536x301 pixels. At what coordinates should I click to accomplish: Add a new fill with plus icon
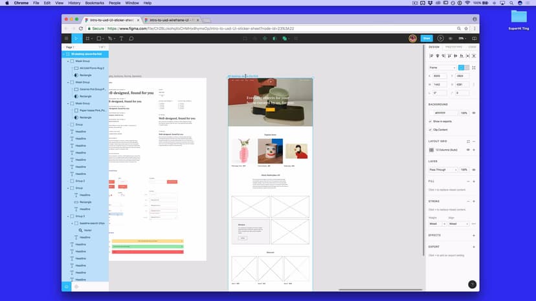(x=474, y=182)
